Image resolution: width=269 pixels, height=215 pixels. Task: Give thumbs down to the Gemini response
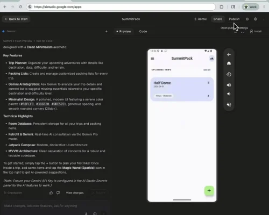58,193
